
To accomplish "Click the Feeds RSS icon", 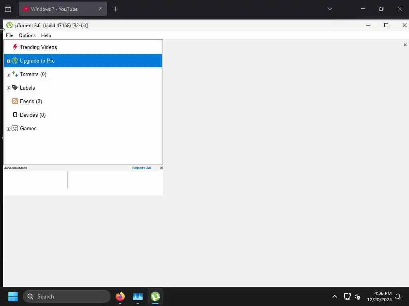I will coord(15,101).
